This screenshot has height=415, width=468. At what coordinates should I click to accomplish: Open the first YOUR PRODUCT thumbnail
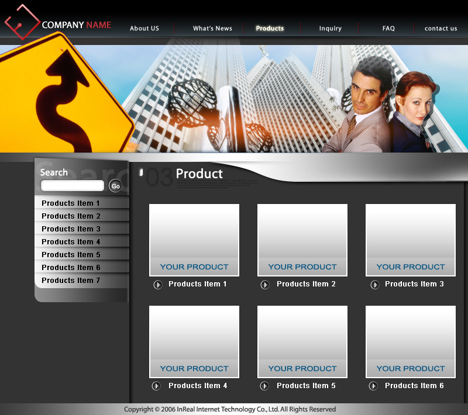[194, 240]
